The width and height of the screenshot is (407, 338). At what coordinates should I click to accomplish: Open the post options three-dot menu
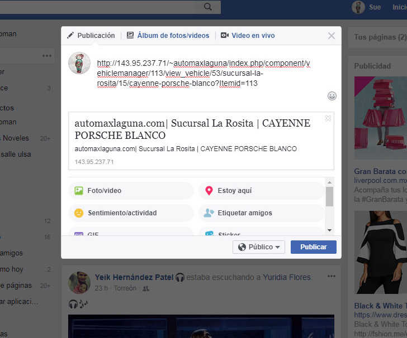click(331, 276)
